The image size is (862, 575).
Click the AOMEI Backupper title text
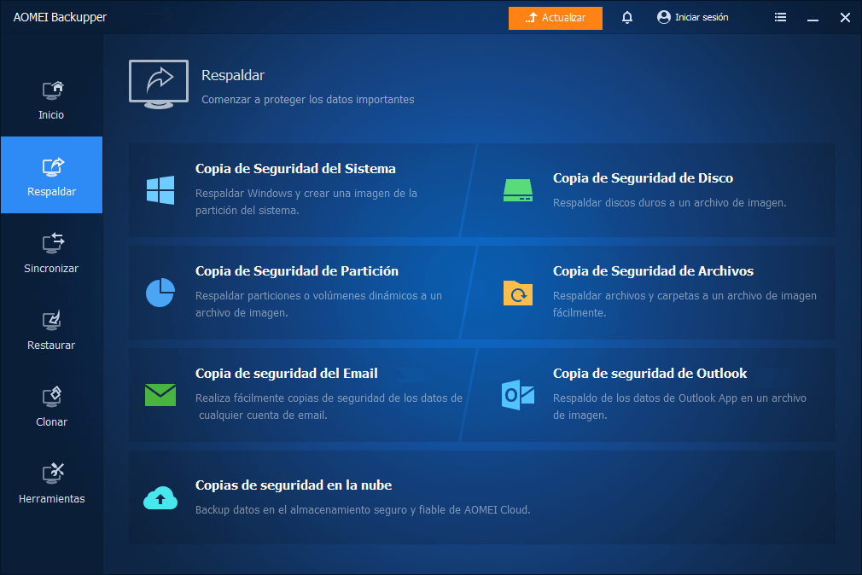pyautogui.click(x=60, y=17)
